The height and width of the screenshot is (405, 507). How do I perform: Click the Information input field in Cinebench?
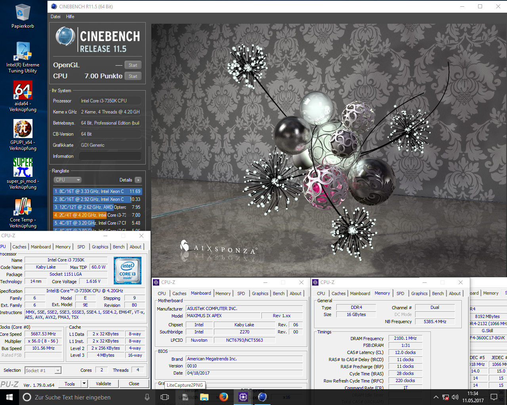tap(111, 156)
